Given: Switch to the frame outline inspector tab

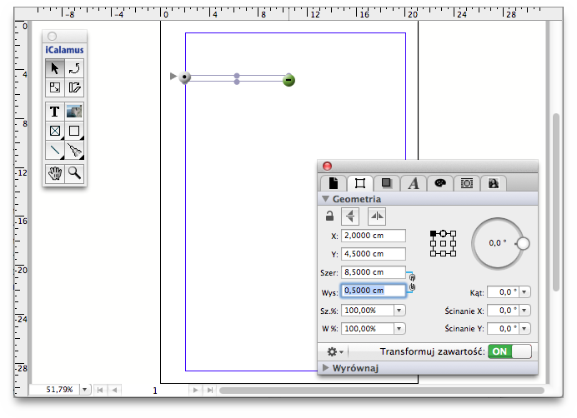Looking at the screenshot, I should click(x=467, y=183).
